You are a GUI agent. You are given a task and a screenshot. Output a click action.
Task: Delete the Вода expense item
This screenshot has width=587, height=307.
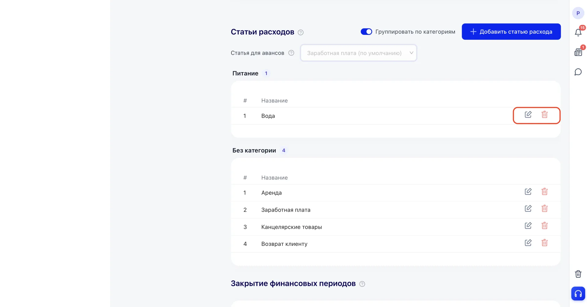545,115
